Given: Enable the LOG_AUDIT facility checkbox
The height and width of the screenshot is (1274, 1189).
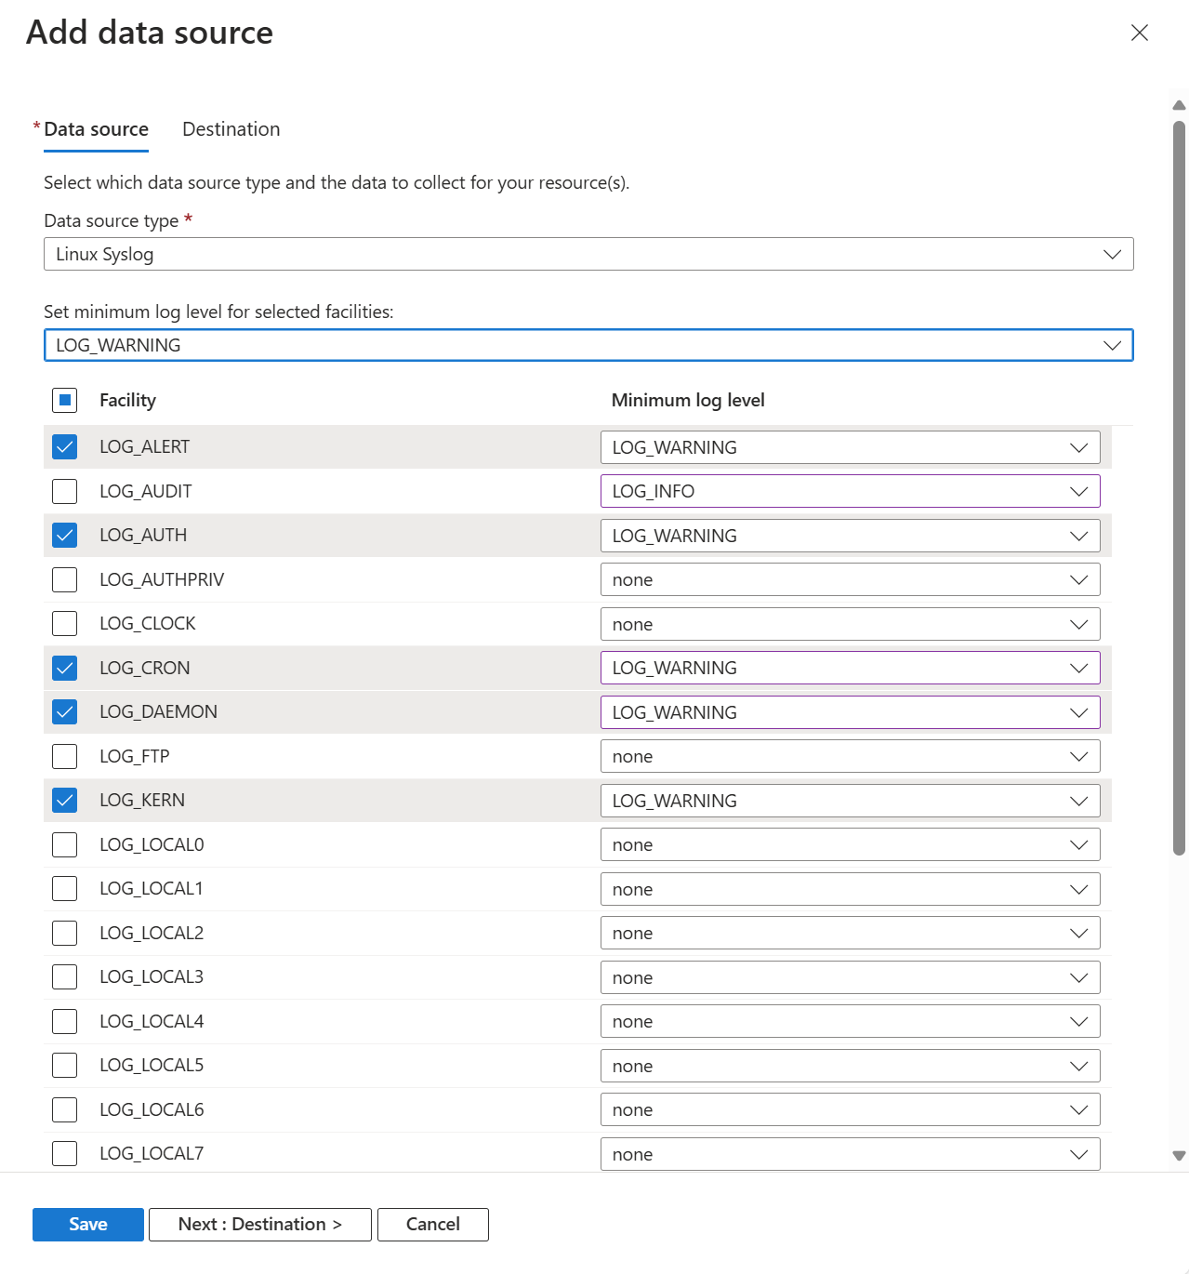Looking at the screenshot, I should click(x=65, y=491).
